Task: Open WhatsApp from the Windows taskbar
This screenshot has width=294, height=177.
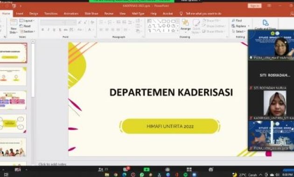Action: coord(142,174)
